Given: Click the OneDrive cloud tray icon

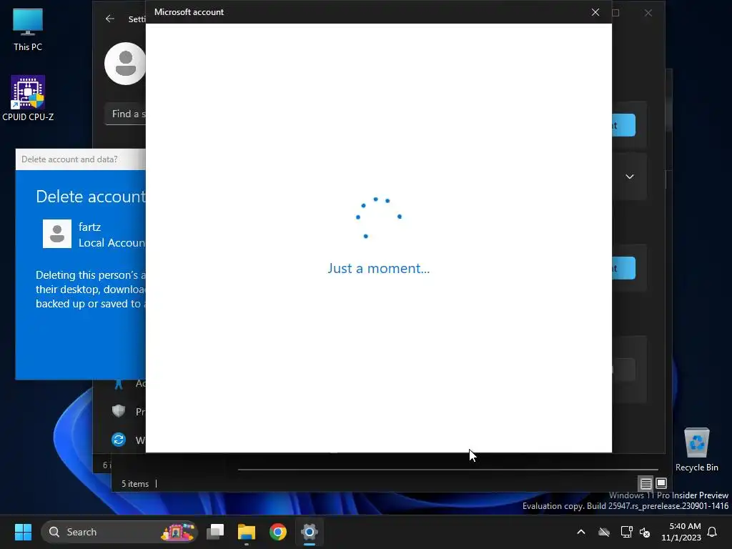Looking at the screenshot, I should pyautogui.click(x=604, y=532).
